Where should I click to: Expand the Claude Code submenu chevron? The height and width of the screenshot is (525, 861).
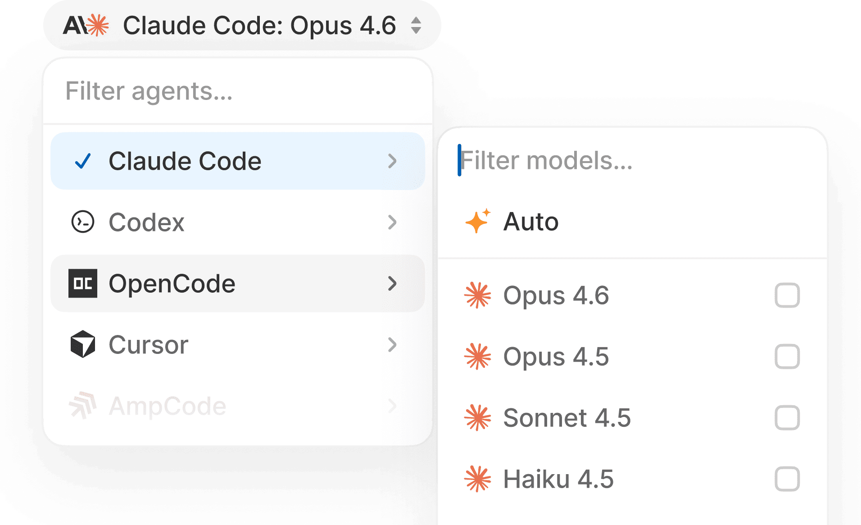click(392, 161)
